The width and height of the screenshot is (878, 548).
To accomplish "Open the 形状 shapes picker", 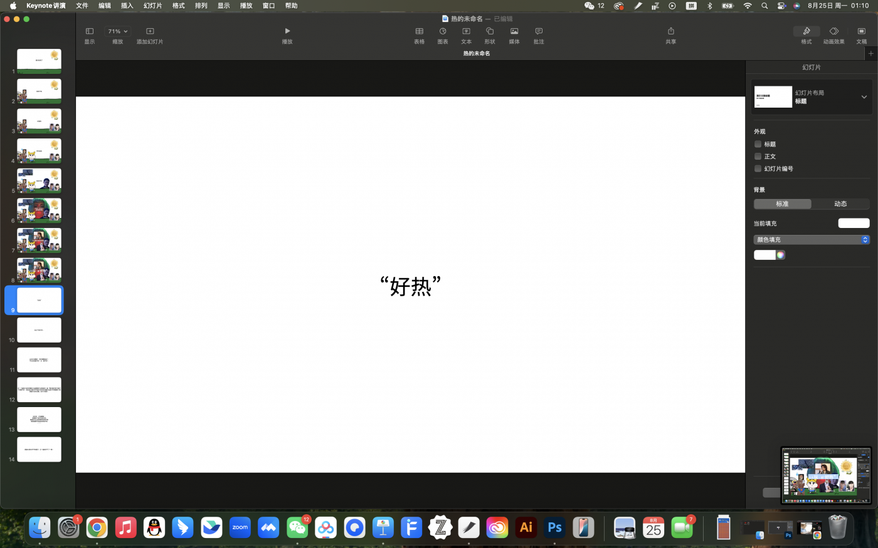I will (490, 31).
